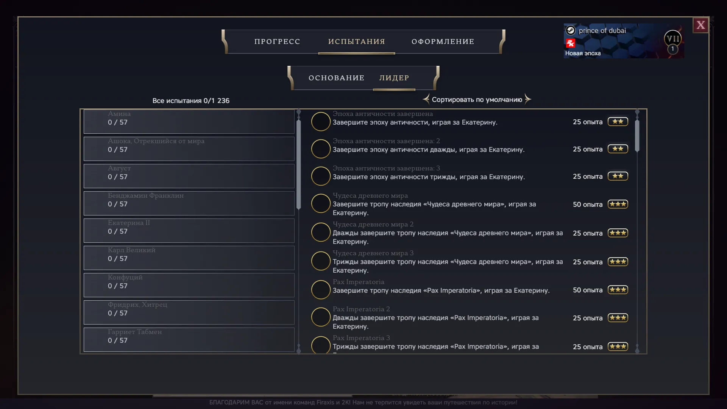Switch to the ПРОГРЕСС tab
This screenshot has height=409, width=727.
pyautogui.click(x=277, y=42)
